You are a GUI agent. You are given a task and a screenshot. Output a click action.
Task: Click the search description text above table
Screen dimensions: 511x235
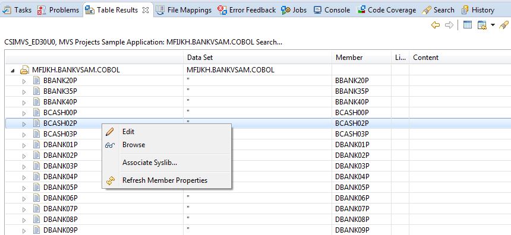(x=143, y=42)
